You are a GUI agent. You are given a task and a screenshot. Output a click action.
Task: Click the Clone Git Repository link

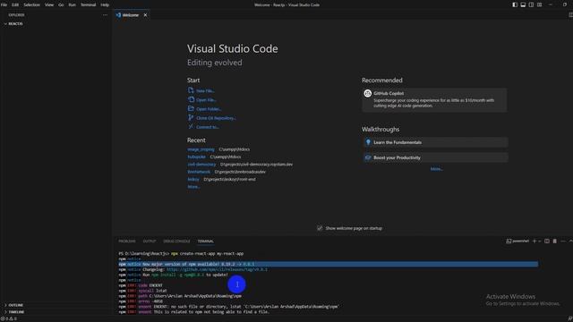(x=216, y=118)
